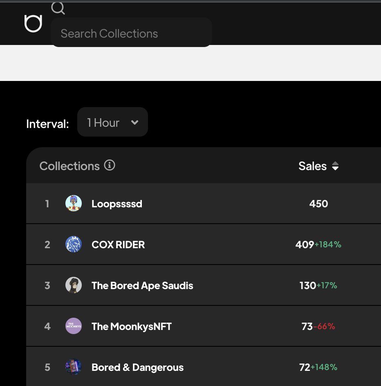
Task: Click the magnifying glass search icon
Action: (58, 8)
